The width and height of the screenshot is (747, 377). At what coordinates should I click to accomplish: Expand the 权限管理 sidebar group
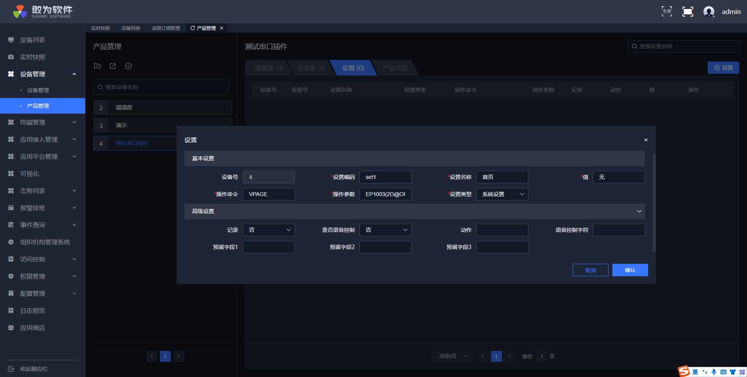pyautogui.click(x=74, y=277)
